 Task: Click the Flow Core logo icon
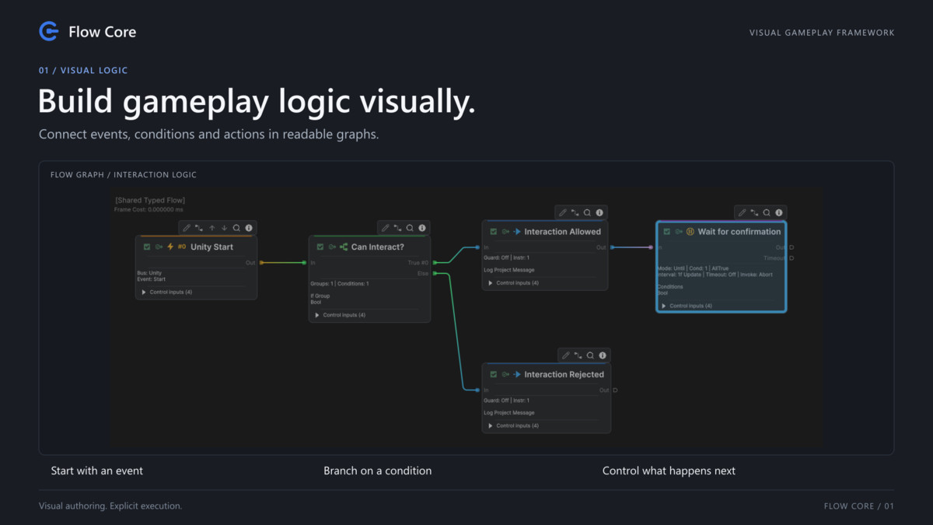49,31
